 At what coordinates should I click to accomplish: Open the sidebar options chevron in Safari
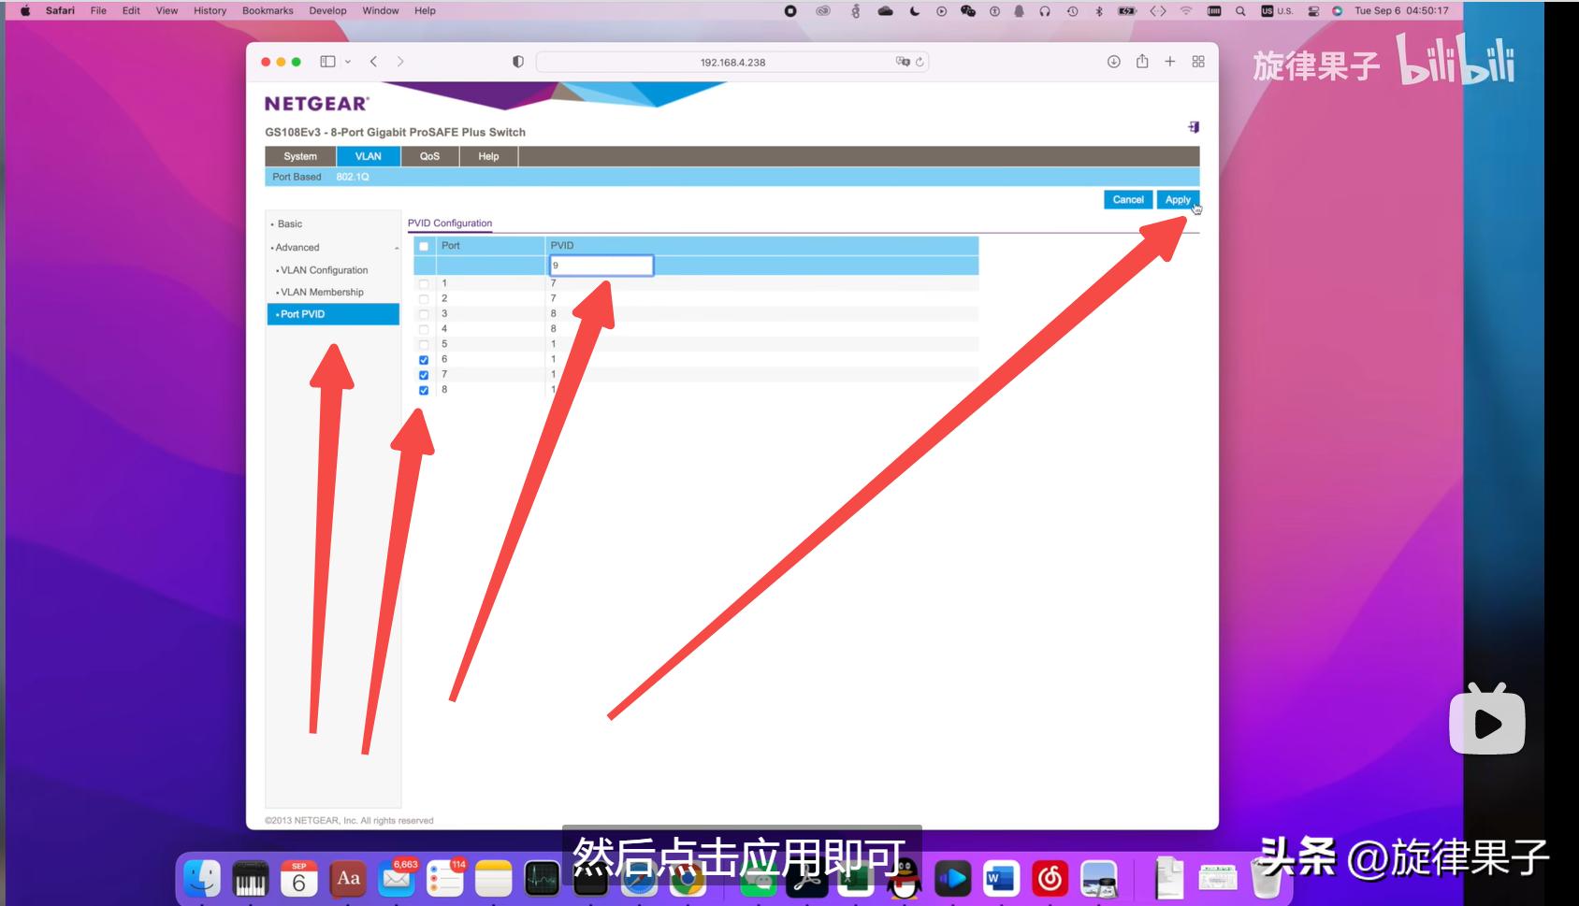(348, 62)
